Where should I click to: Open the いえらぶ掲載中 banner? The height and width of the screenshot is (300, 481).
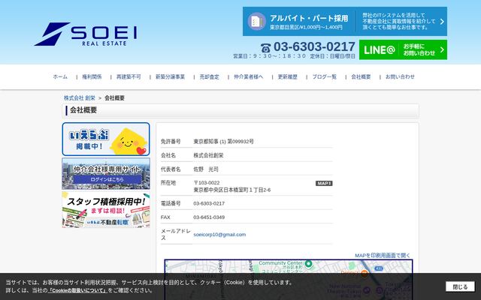[x=106, y=139]
